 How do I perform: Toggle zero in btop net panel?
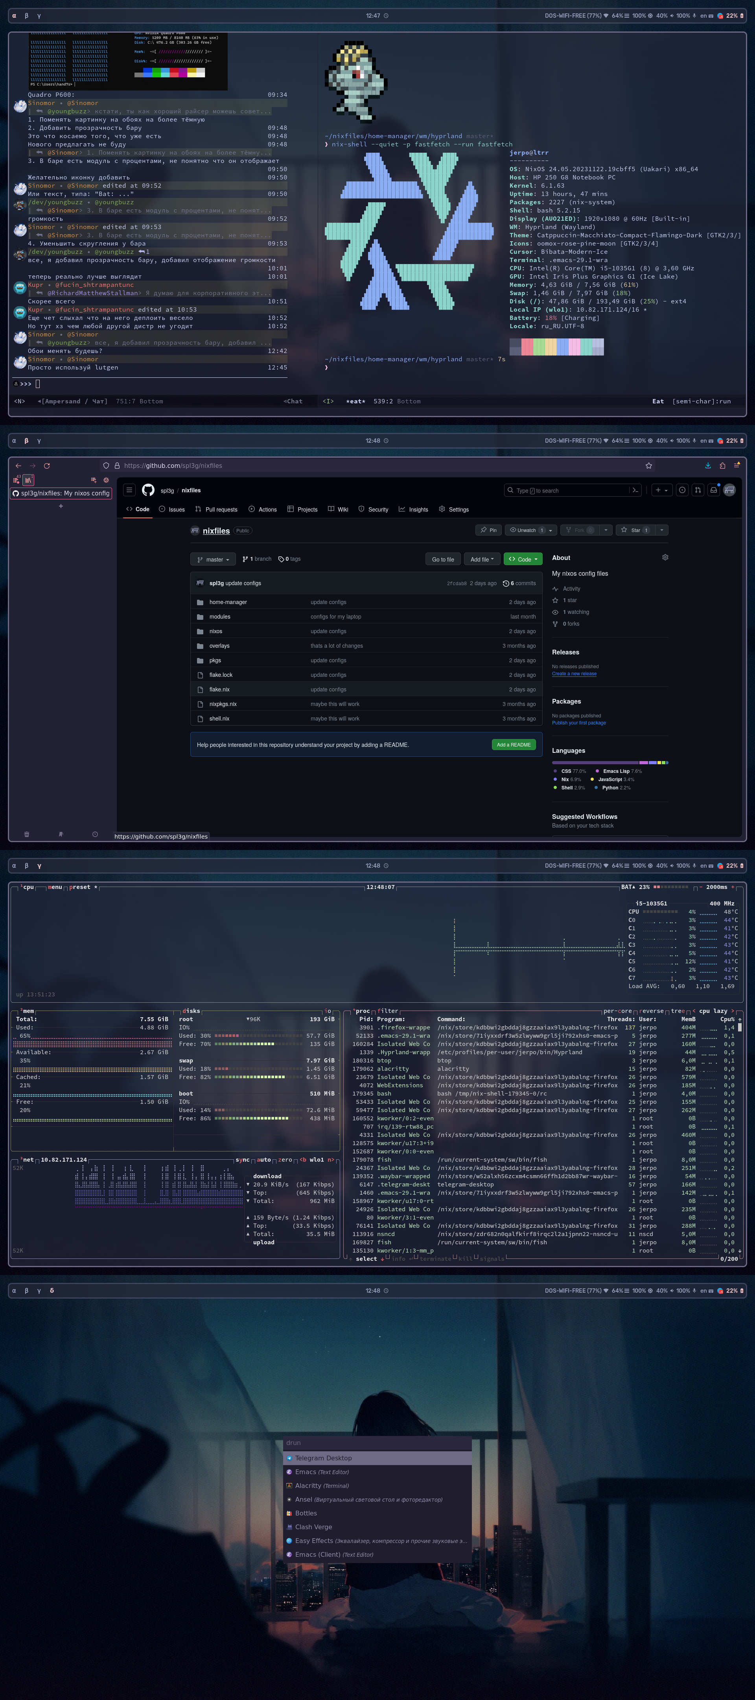[285, 1160]
